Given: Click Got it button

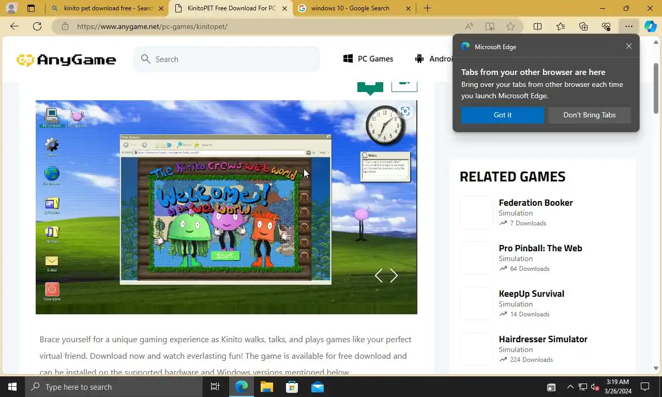Looking at the screenshot, I should pyautogui.click(x=503, y=115).
